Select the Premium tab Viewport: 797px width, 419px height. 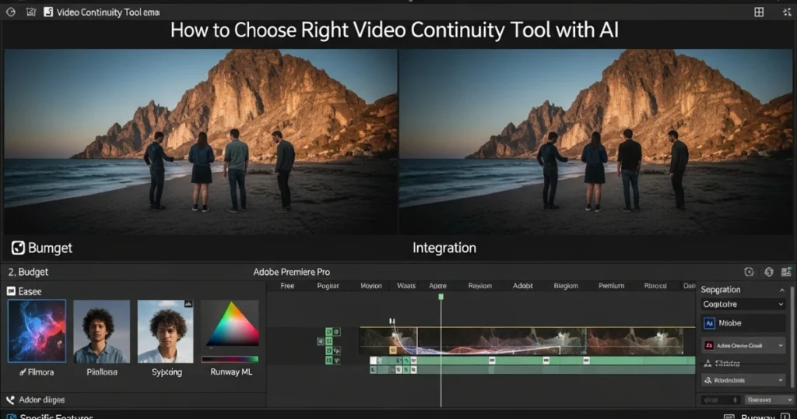tap(611, 286)
